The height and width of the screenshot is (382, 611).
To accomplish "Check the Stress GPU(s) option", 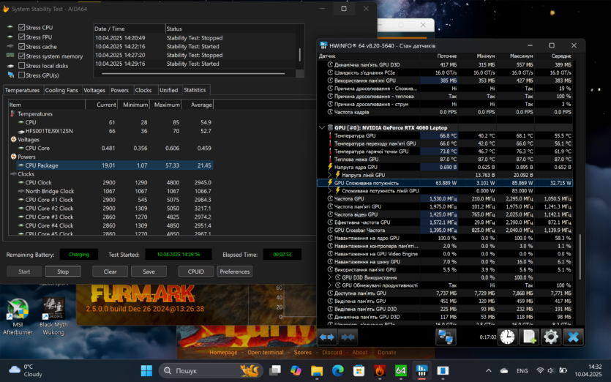I will (x=22, y=75).
